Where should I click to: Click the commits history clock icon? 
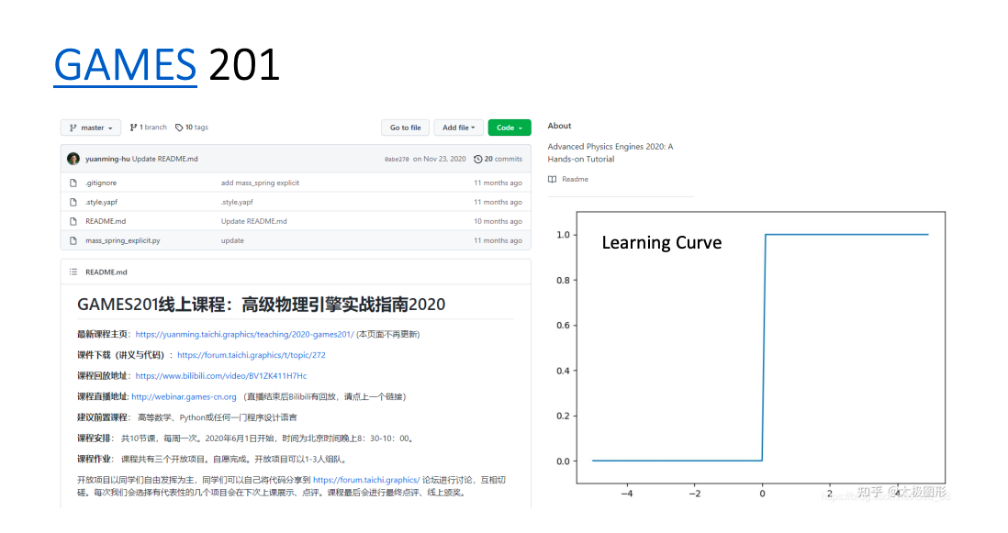(x=477, y=160)
